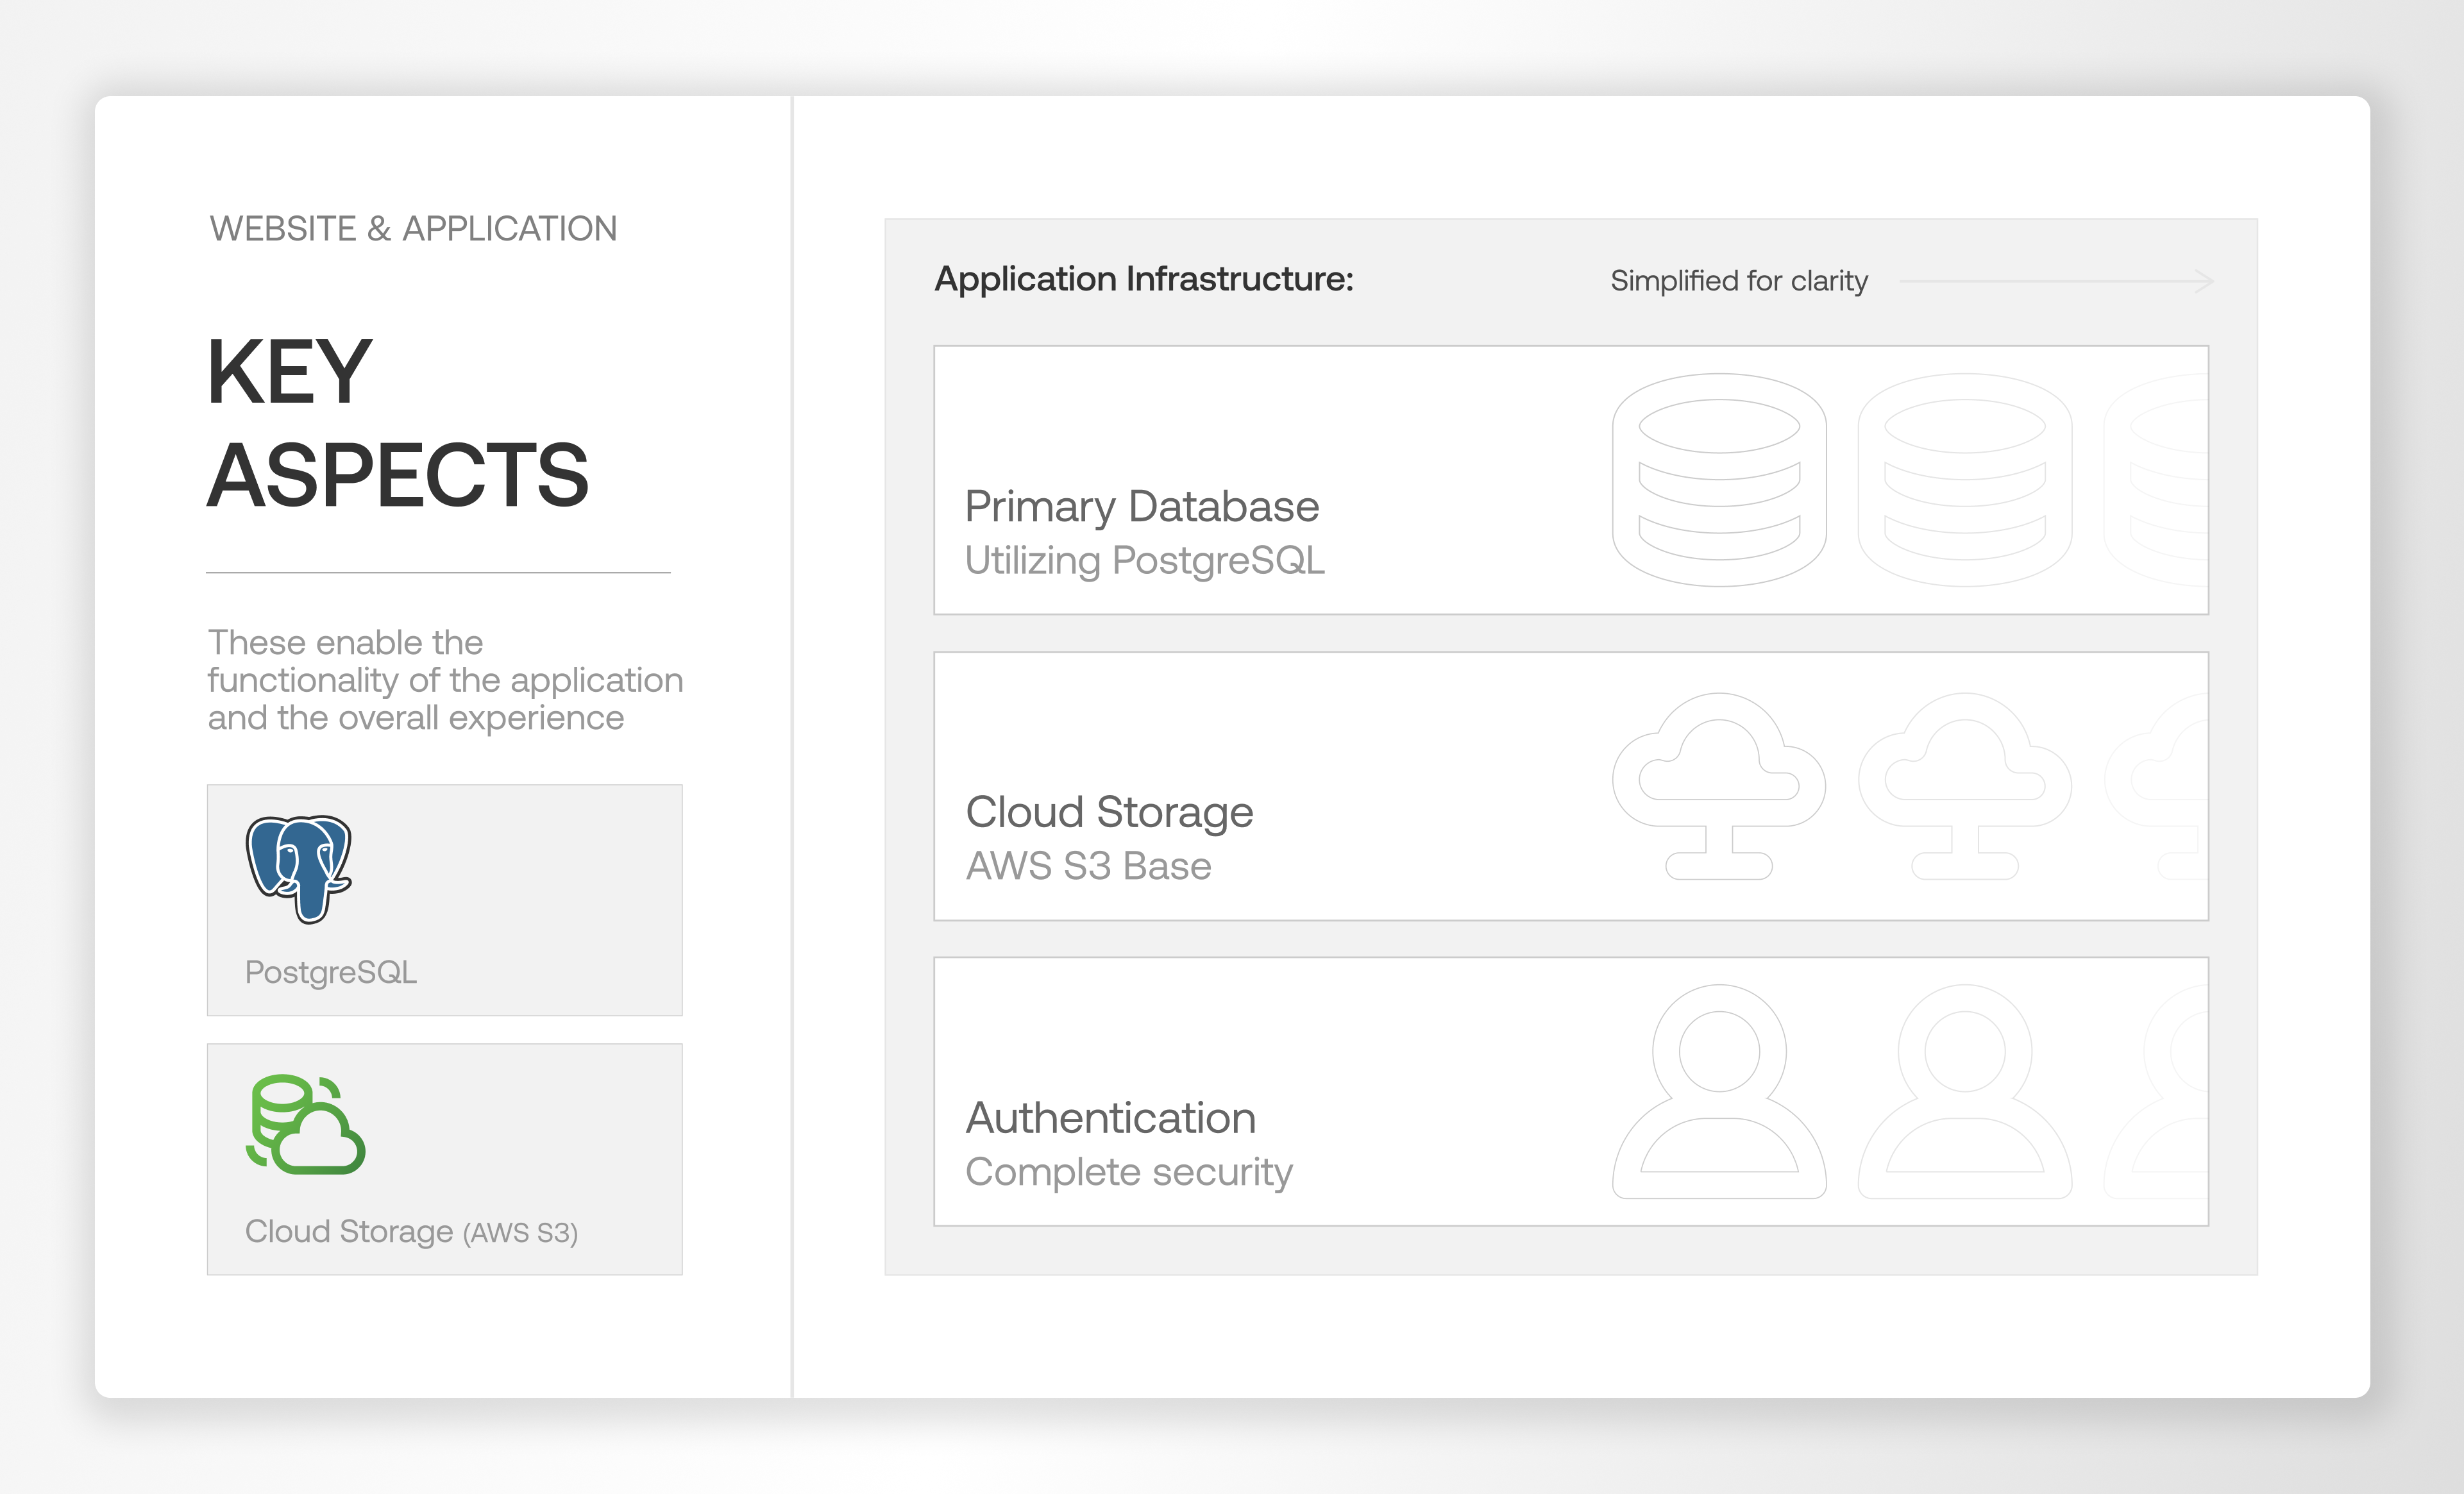Click the Primary Database heading
Screen dimensions: 2464x1494
coord(1142,506)
